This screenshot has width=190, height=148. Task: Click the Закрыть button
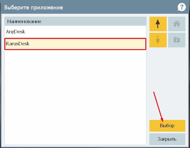point(167,139)
